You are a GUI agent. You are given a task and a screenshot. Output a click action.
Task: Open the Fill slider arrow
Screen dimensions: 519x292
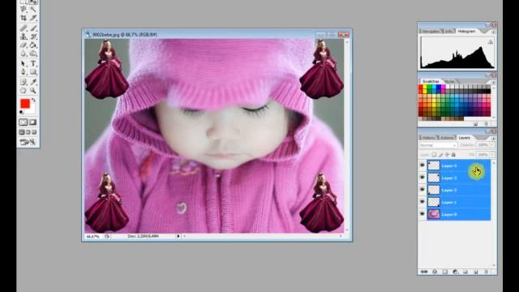click(x=492, y=155)
